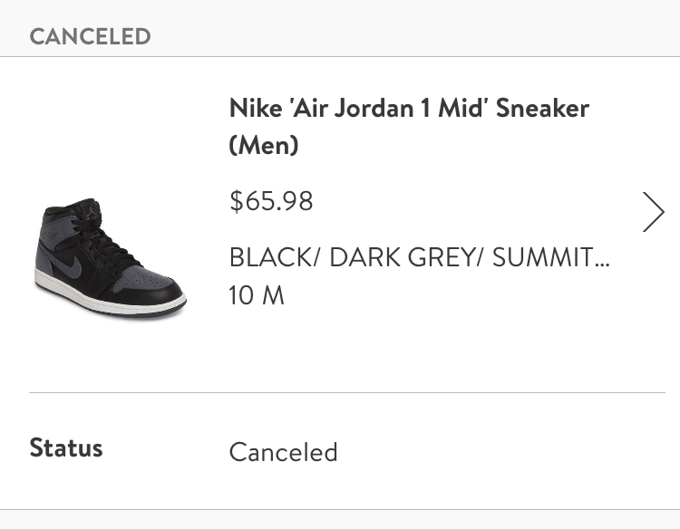Tap the bold Status label
This screenshot has width=680, height=529.
[x=66, y=447]
